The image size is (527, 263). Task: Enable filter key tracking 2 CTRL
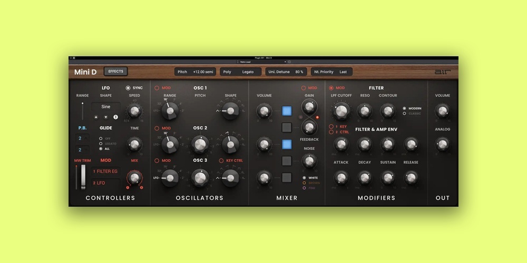pyautogui.click(x=339, y=132)
